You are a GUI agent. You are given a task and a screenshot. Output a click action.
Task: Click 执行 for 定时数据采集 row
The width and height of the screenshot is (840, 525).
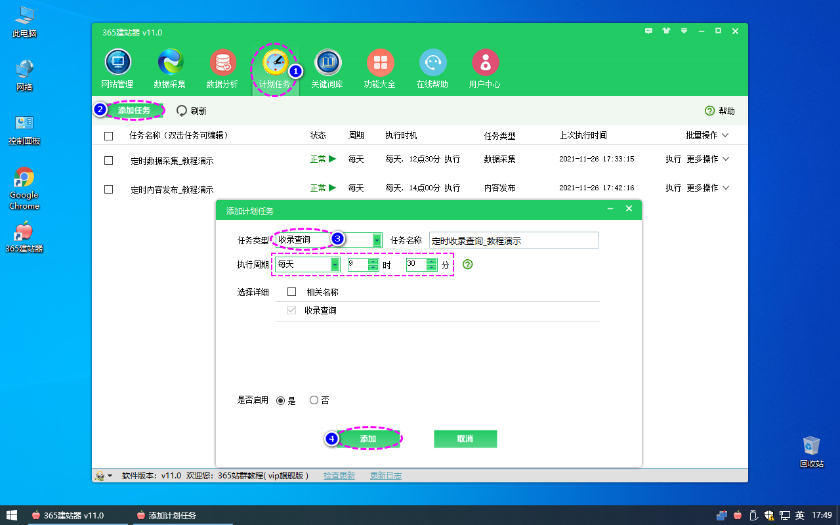tap(673, 159)
